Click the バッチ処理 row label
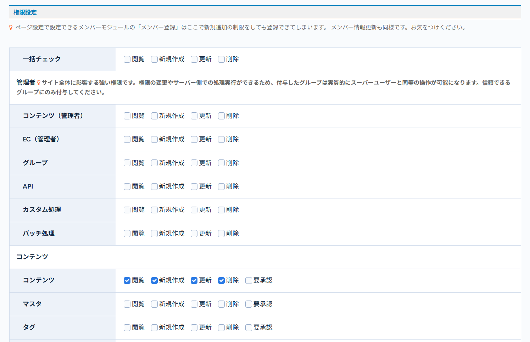The image size is (530, 342). (x=39, y=234)
